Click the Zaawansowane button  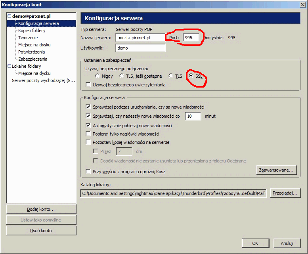tap(276, 170)
